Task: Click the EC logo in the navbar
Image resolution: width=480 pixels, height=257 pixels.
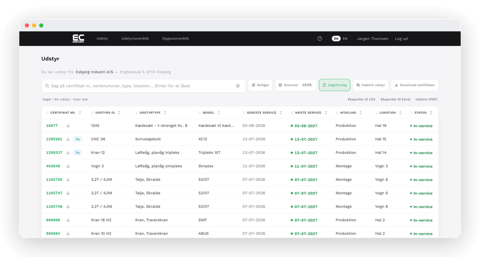Action: pyautogui.click(x=78, y=38)
